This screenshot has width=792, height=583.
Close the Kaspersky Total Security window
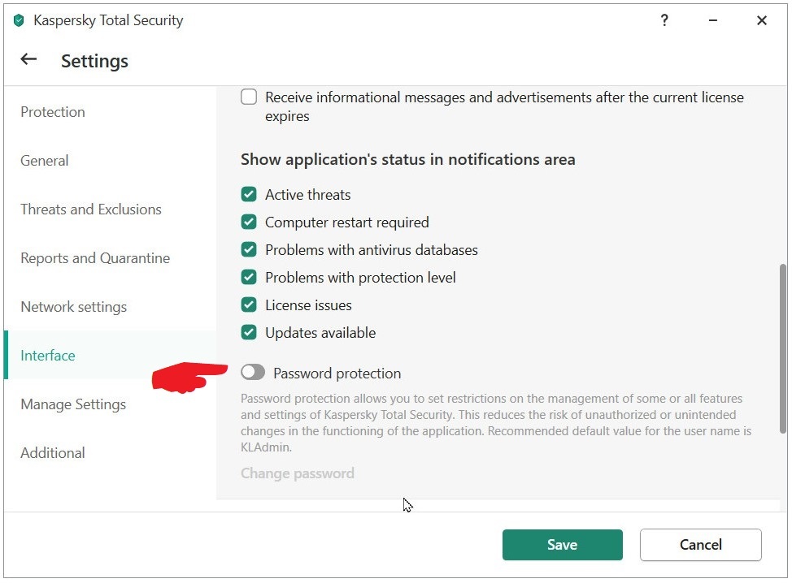click(762, 21)
